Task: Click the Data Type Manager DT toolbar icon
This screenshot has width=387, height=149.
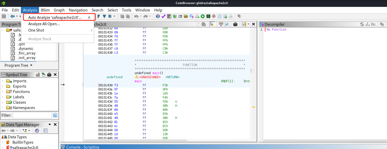Action: pyautogui.click(x=186, y=16)
